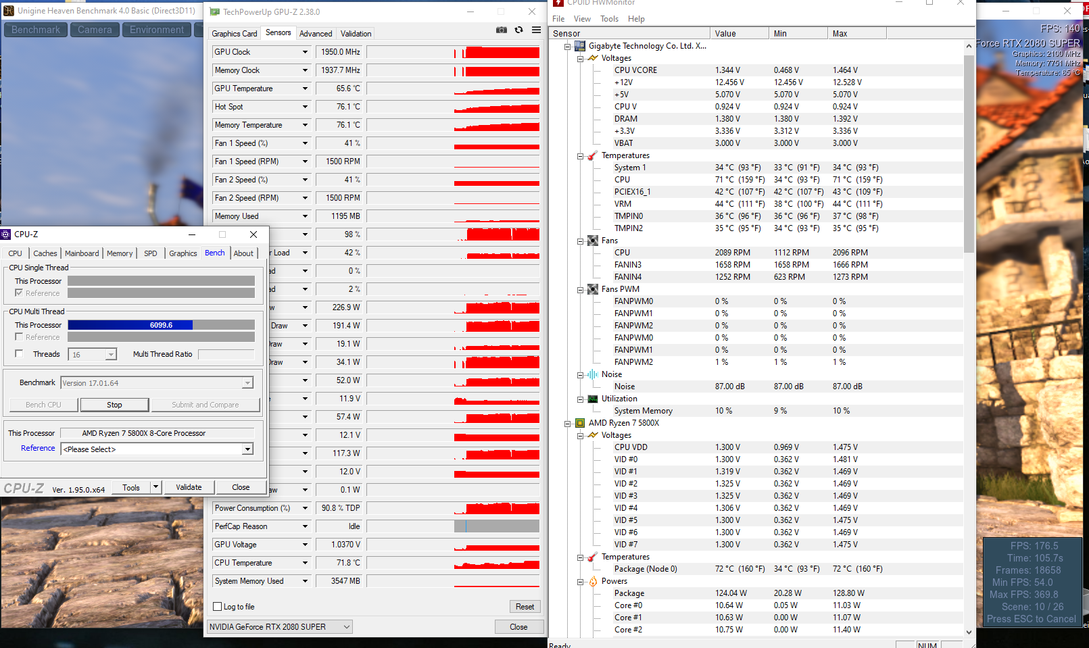This screenshot has width=1089, height=648.
Task: Click the Value column header in HWMonitor
Action: click(x=740, y=34)
